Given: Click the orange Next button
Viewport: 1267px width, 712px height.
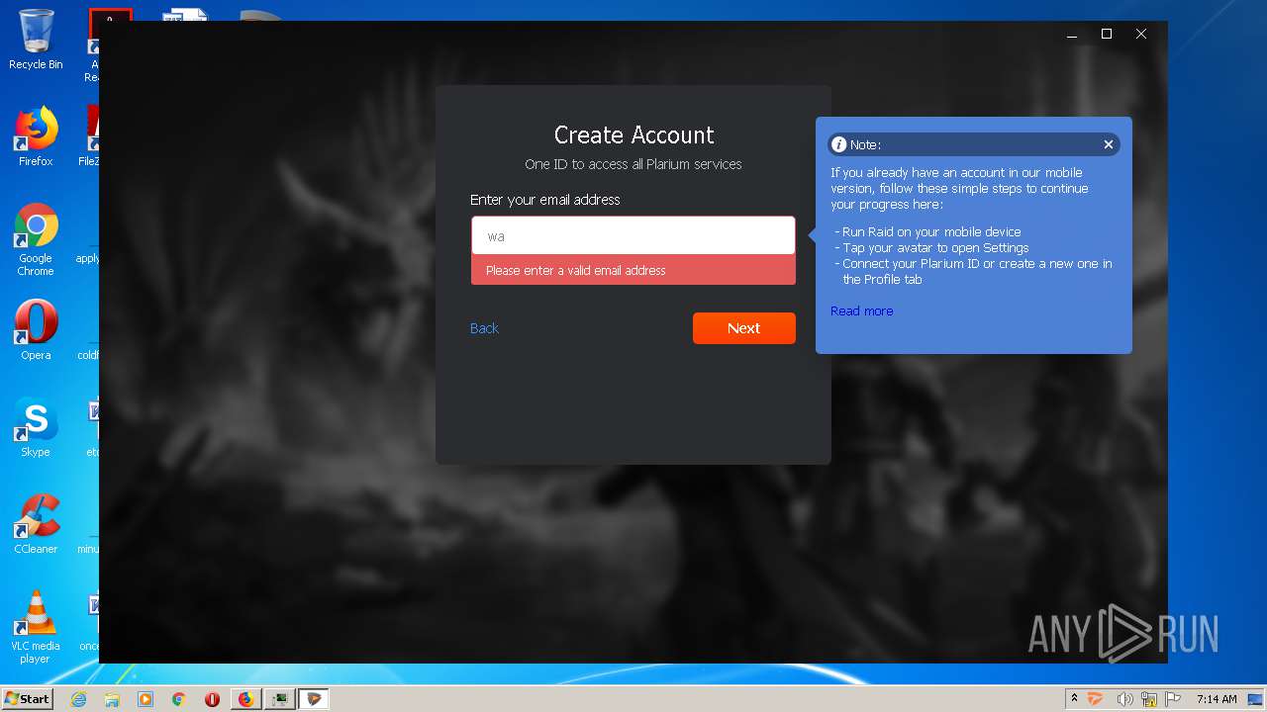Looking at the screenshot, I should (x=744, y=328).
